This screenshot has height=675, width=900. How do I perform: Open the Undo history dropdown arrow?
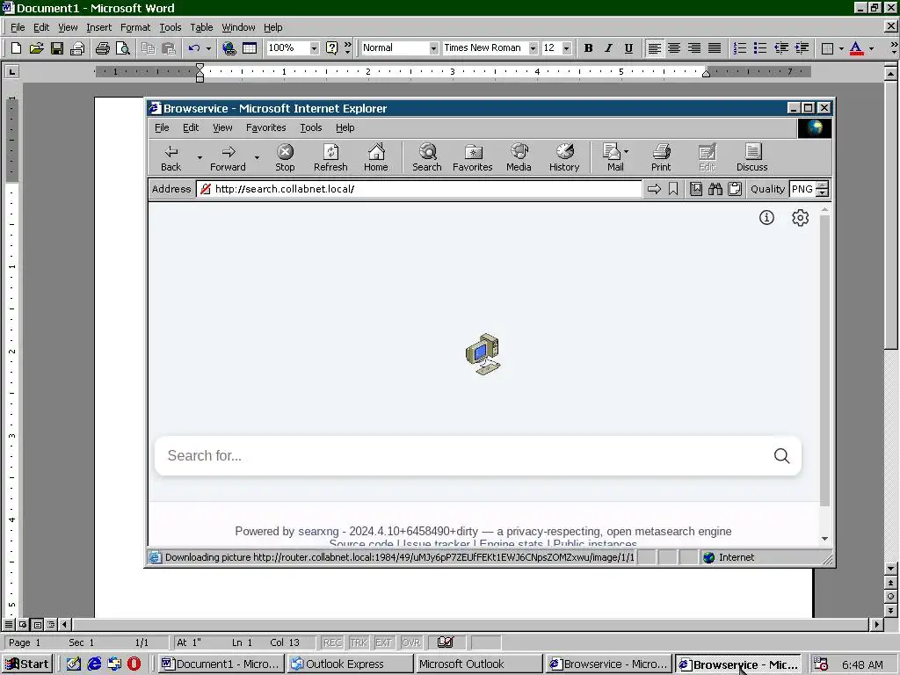(208, 48)
